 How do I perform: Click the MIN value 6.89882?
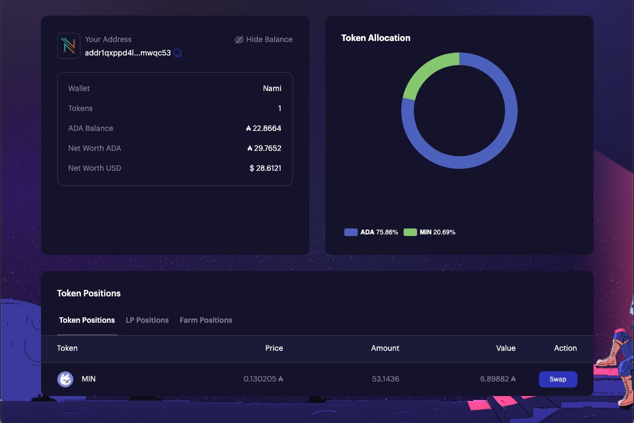point(497,379)
